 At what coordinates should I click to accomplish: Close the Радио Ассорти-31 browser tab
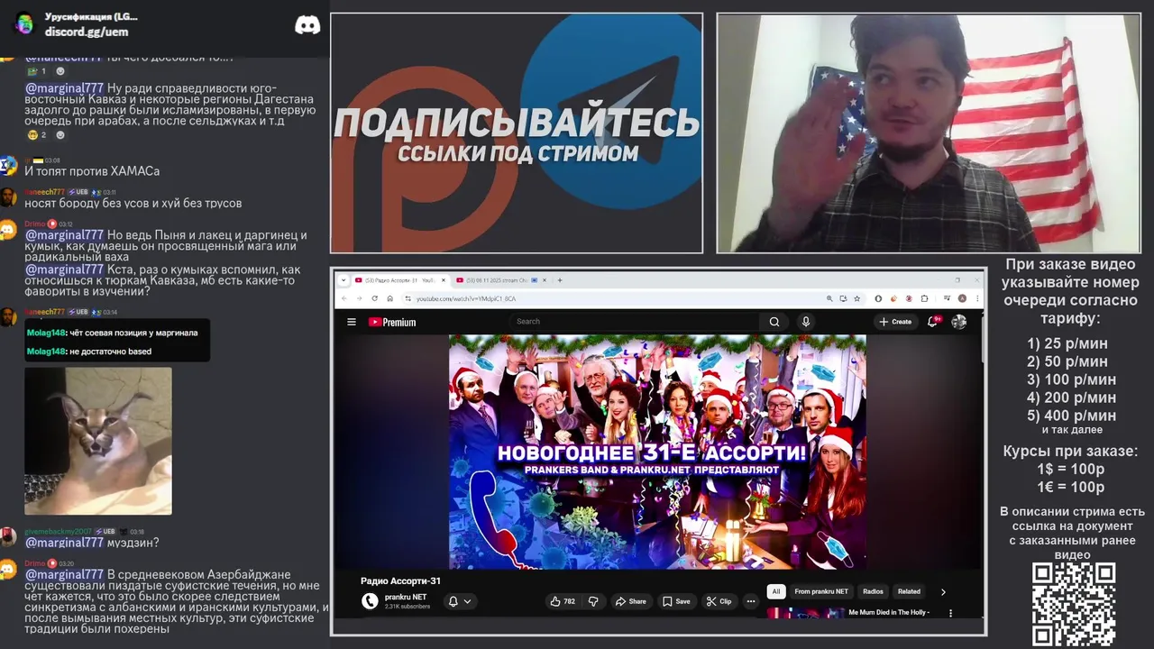[444, 280]
